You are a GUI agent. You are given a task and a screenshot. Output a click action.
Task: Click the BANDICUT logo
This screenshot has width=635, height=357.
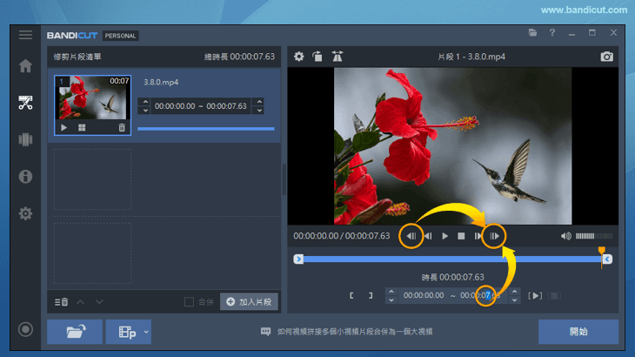[72, 35]
